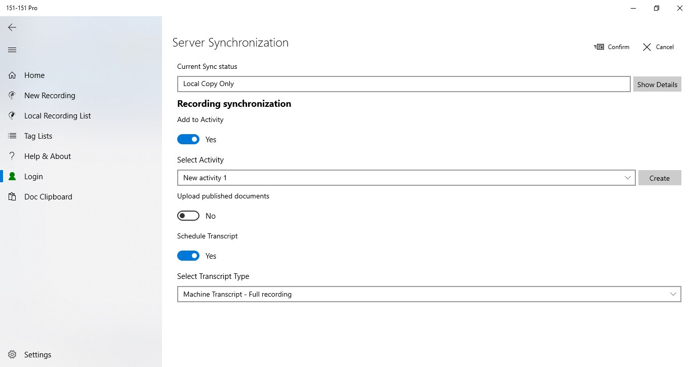Click the Tag Lists list icon
Image resolution: width=689 pixels, height=367 pixels.
tap(12, 136)
